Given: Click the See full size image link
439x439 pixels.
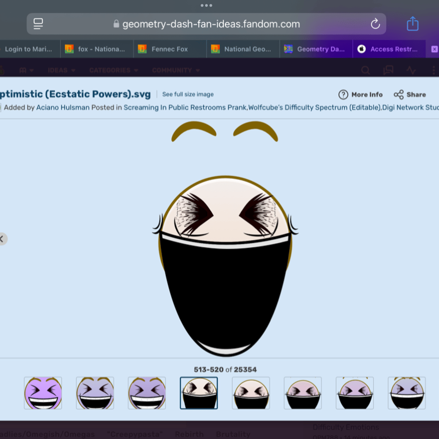Looking at the screenshot, I should pyautogui.click(x=188, y=94).
